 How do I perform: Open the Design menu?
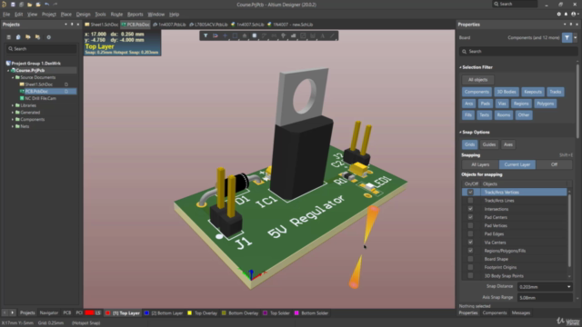click(x=83, y=15)
